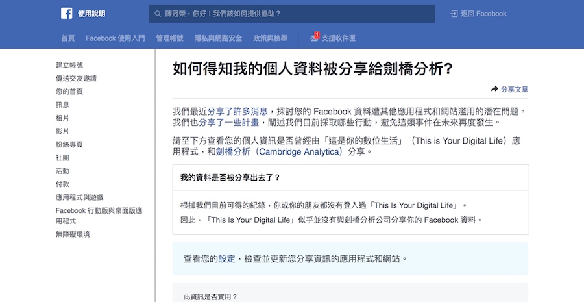Click the 設定 link in the blue box

(x=226, y=258)
